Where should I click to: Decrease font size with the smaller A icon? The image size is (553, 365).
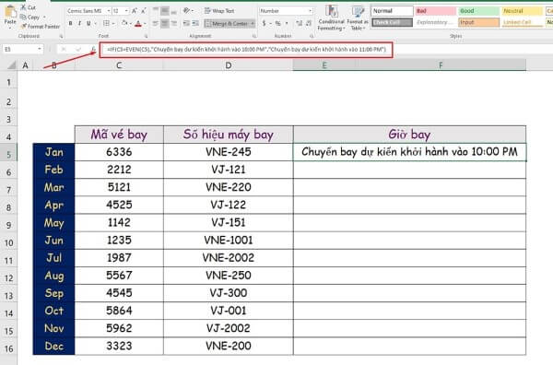click(x=143, y=11)
